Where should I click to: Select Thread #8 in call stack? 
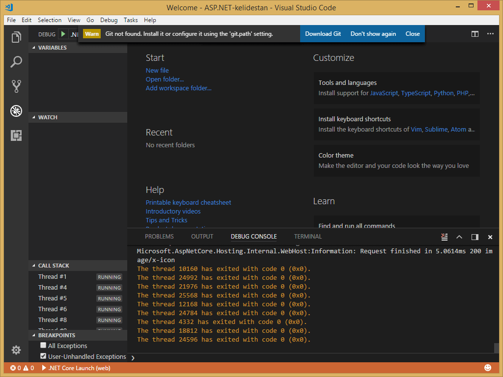click(78, 320)
